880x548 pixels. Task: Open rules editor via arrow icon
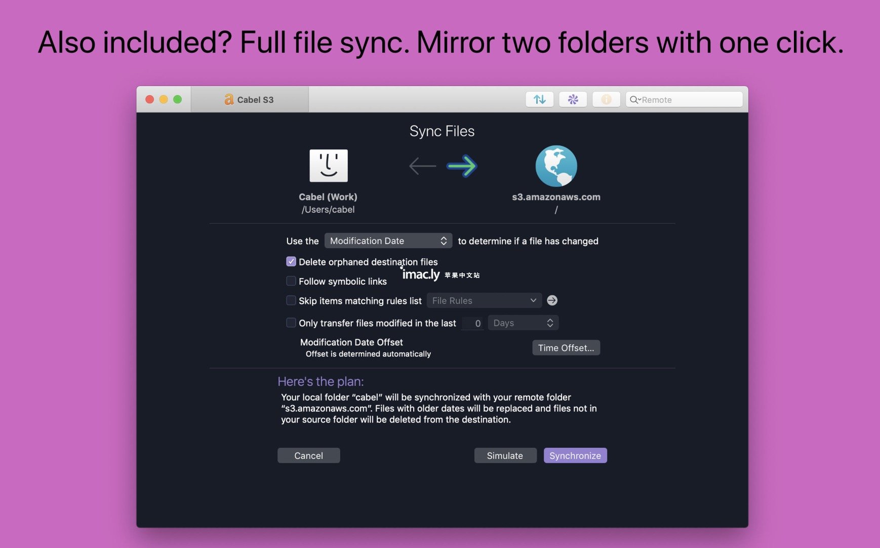click(x=552, y=300)
